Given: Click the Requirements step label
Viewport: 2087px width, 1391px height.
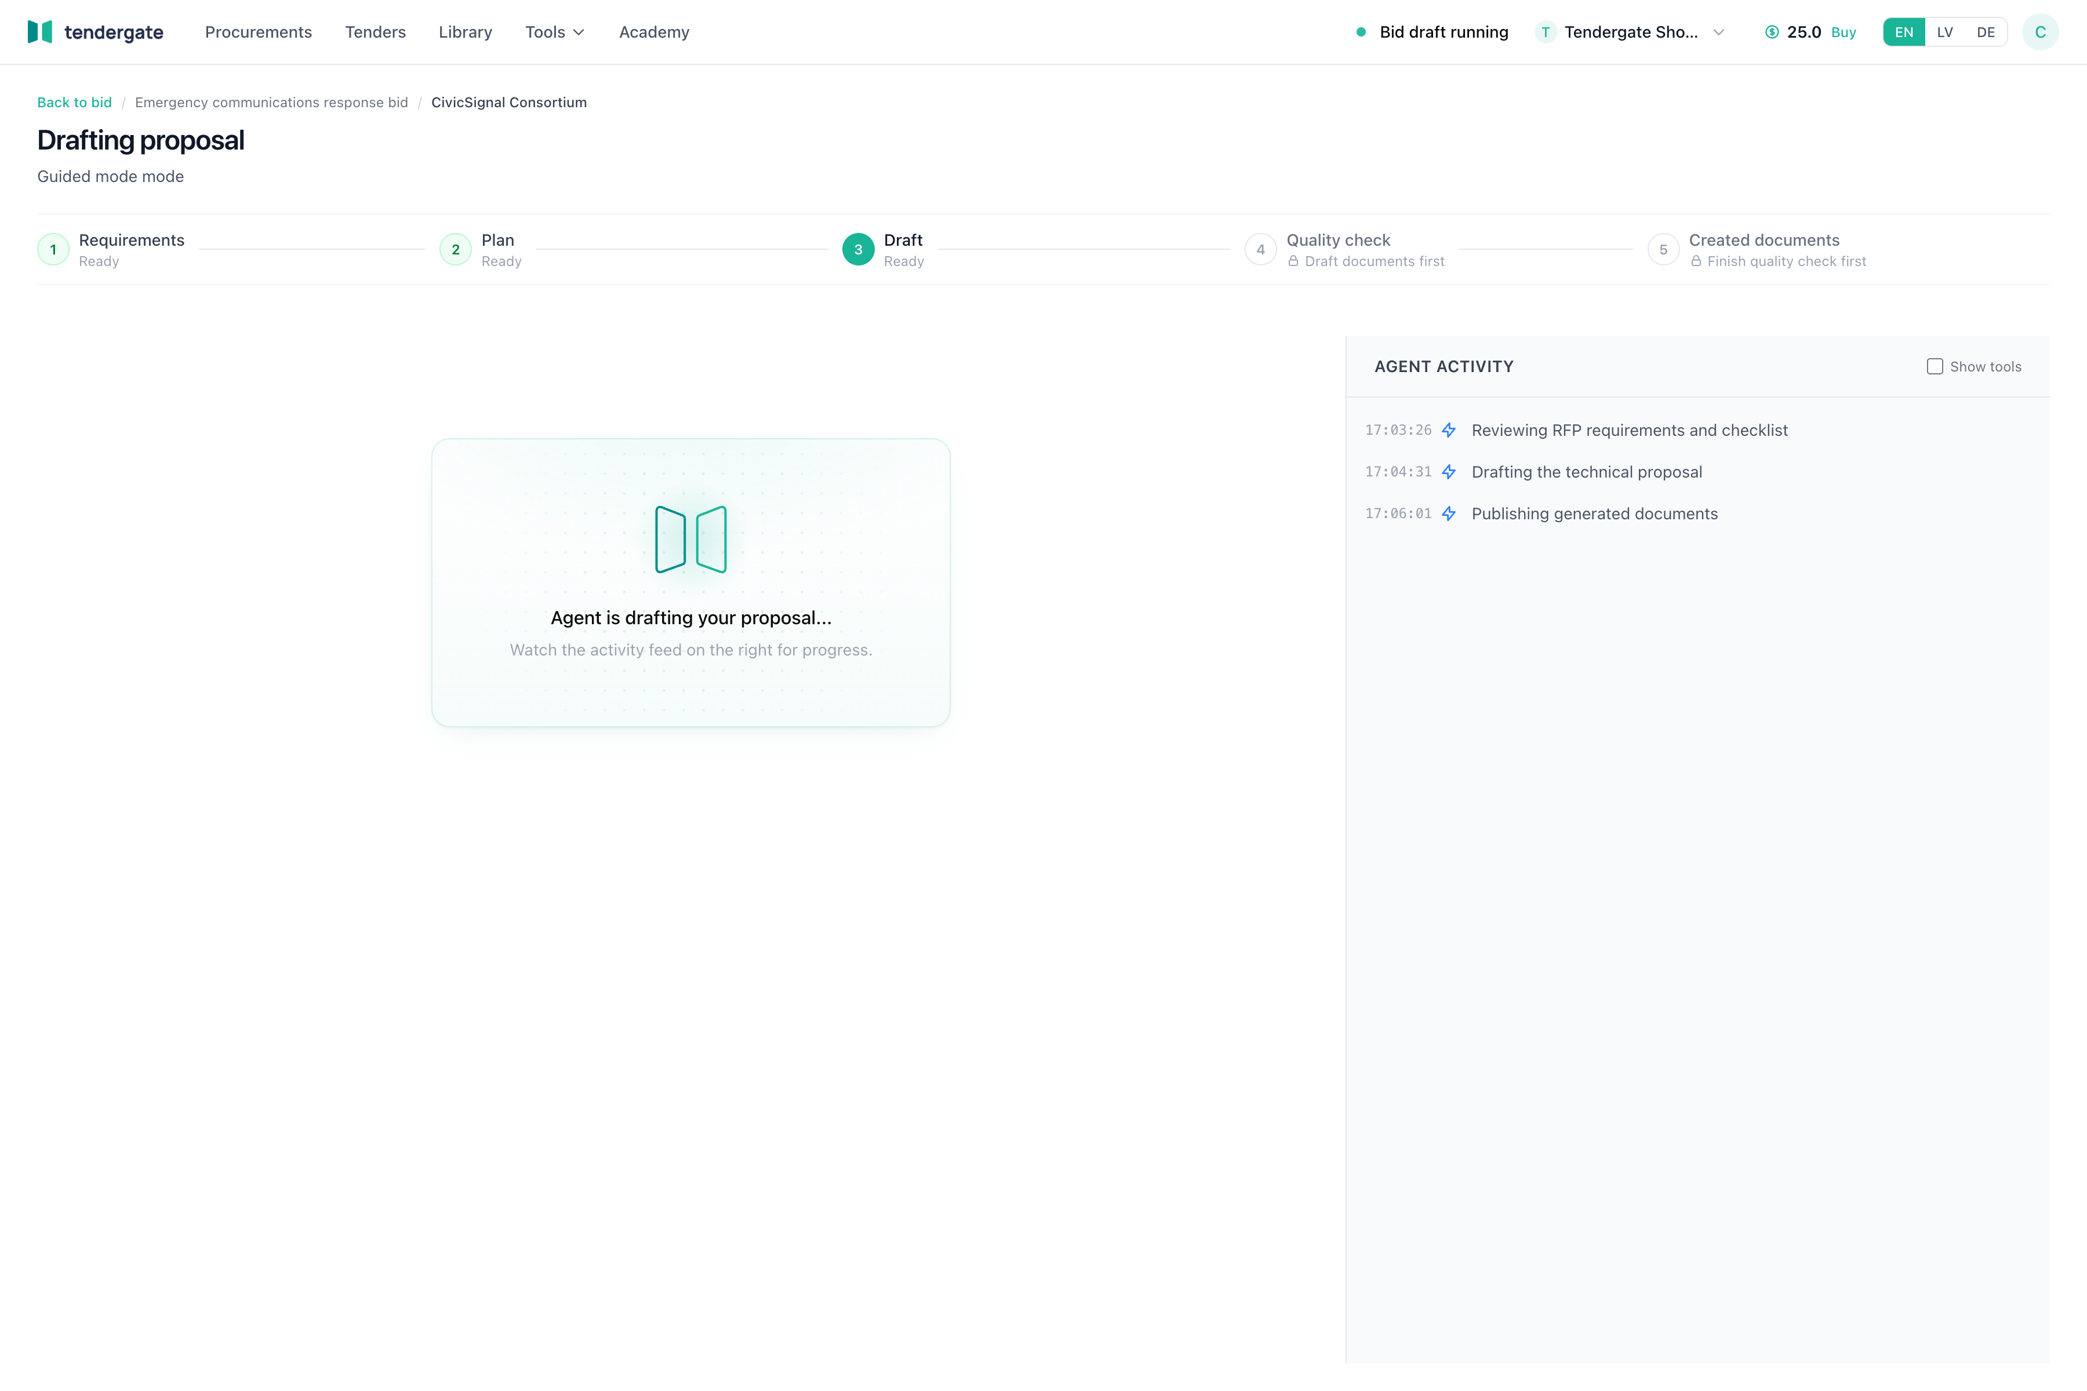Looking at the screenshot, I should point(132,241).
